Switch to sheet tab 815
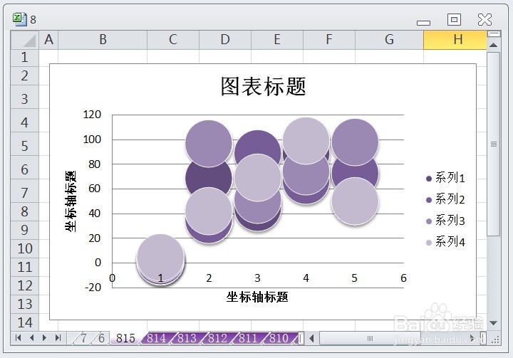 coord(125,338)
